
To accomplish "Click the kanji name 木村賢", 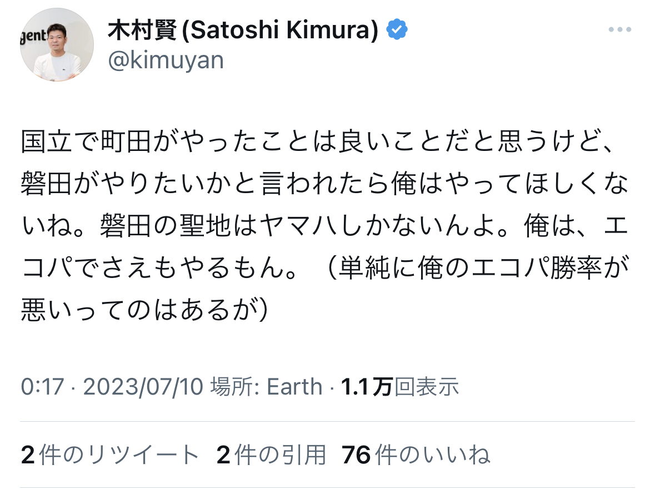I will pos(142,30).
